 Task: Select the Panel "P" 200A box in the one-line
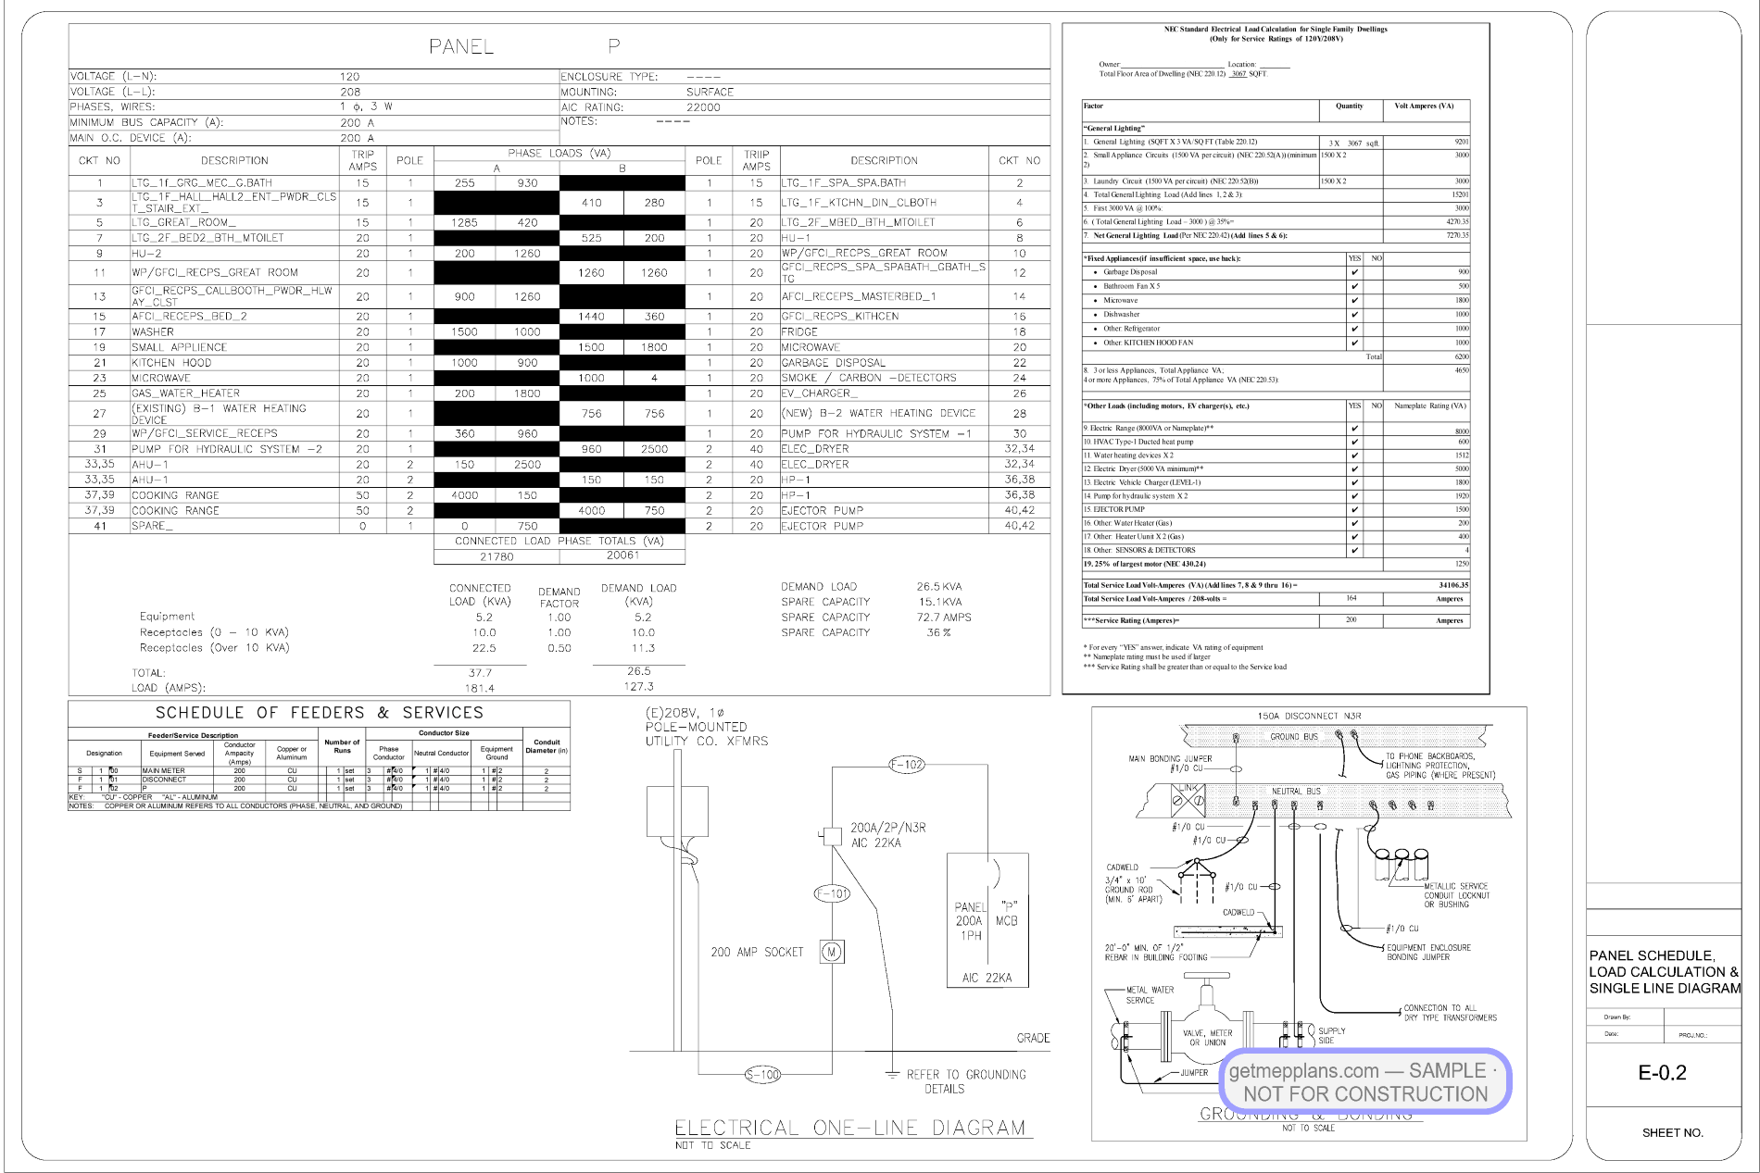(x=987, y=920)
